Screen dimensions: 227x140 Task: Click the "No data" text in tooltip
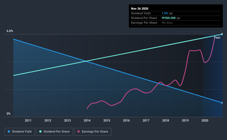(x=167, y=23)
